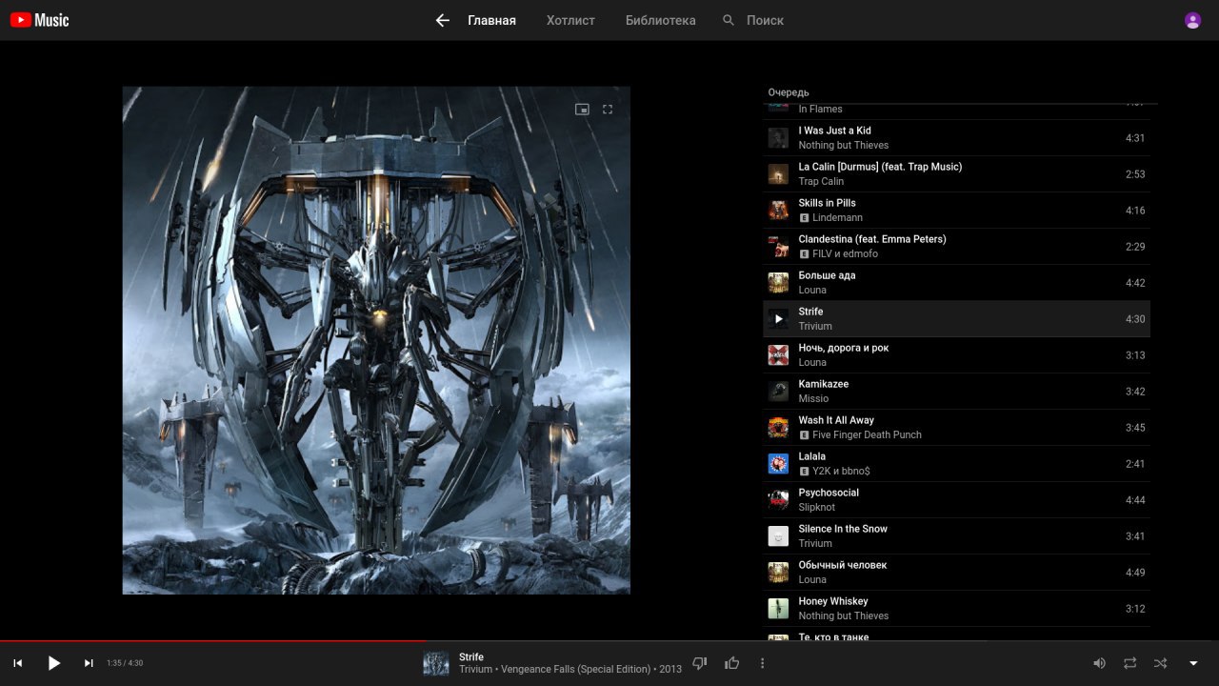The height and width of the screenshot is (686, 1219).
Task: Click the Lindemann artist name
Action: (x=837, y=218)
